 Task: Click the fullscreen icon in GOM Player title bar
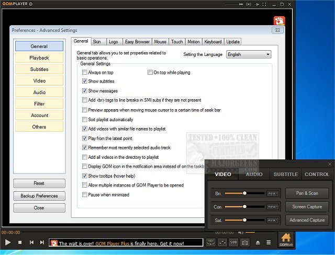pos(264,4)
